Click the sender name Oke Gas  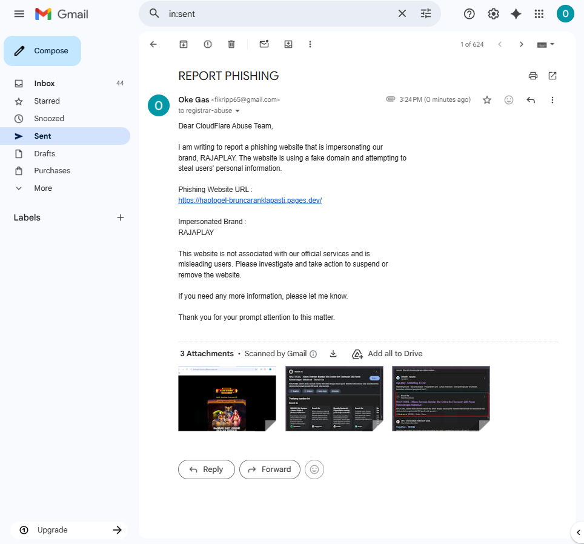(x=194, y=100)
